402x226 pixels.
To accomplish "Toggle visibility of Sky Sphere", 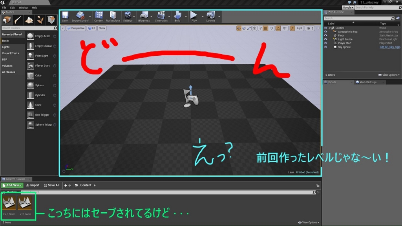I will 325,47.
